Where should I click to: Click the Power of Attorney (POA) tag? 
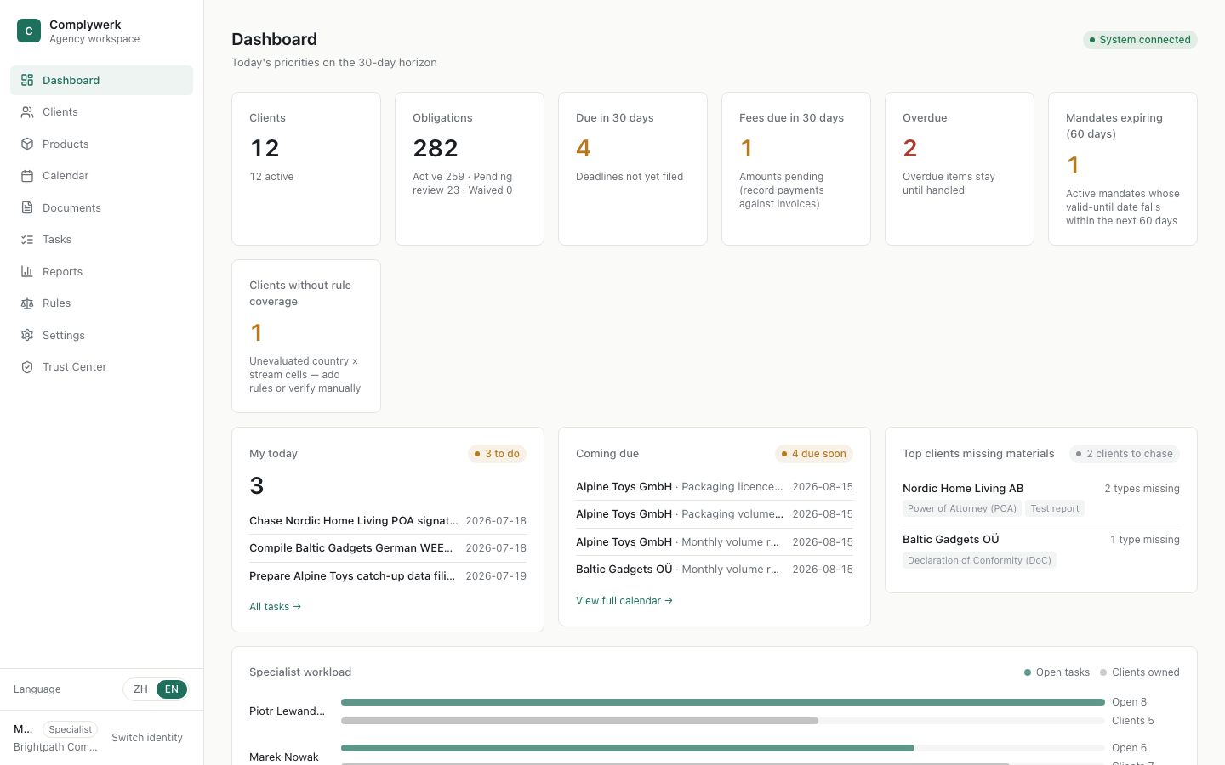(962, 508)
